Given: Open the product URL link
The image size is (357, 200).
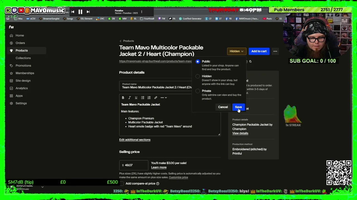Looking at the screenshot, I should [155, 61].
